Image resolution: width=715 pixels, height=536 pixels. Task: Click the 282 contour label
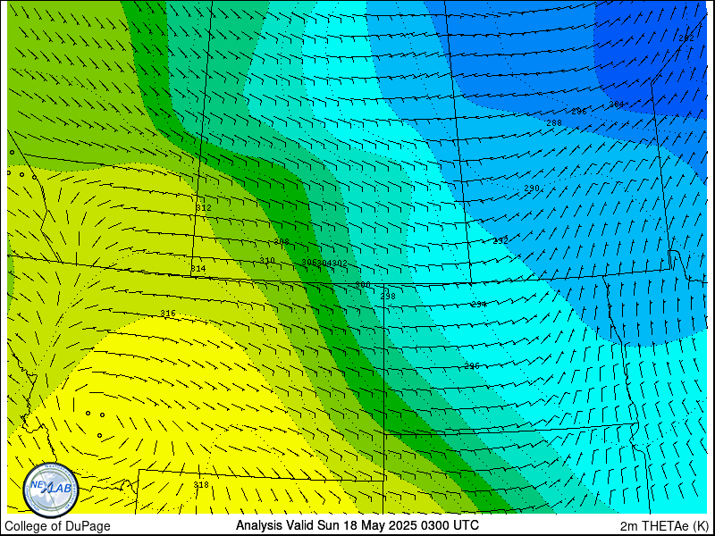click(x=686, y=38)
